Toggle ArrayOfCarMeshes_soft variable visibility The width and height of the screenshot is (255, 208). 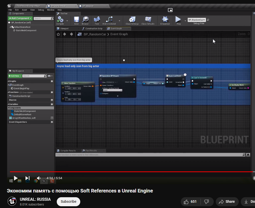(x=52, y=118)
